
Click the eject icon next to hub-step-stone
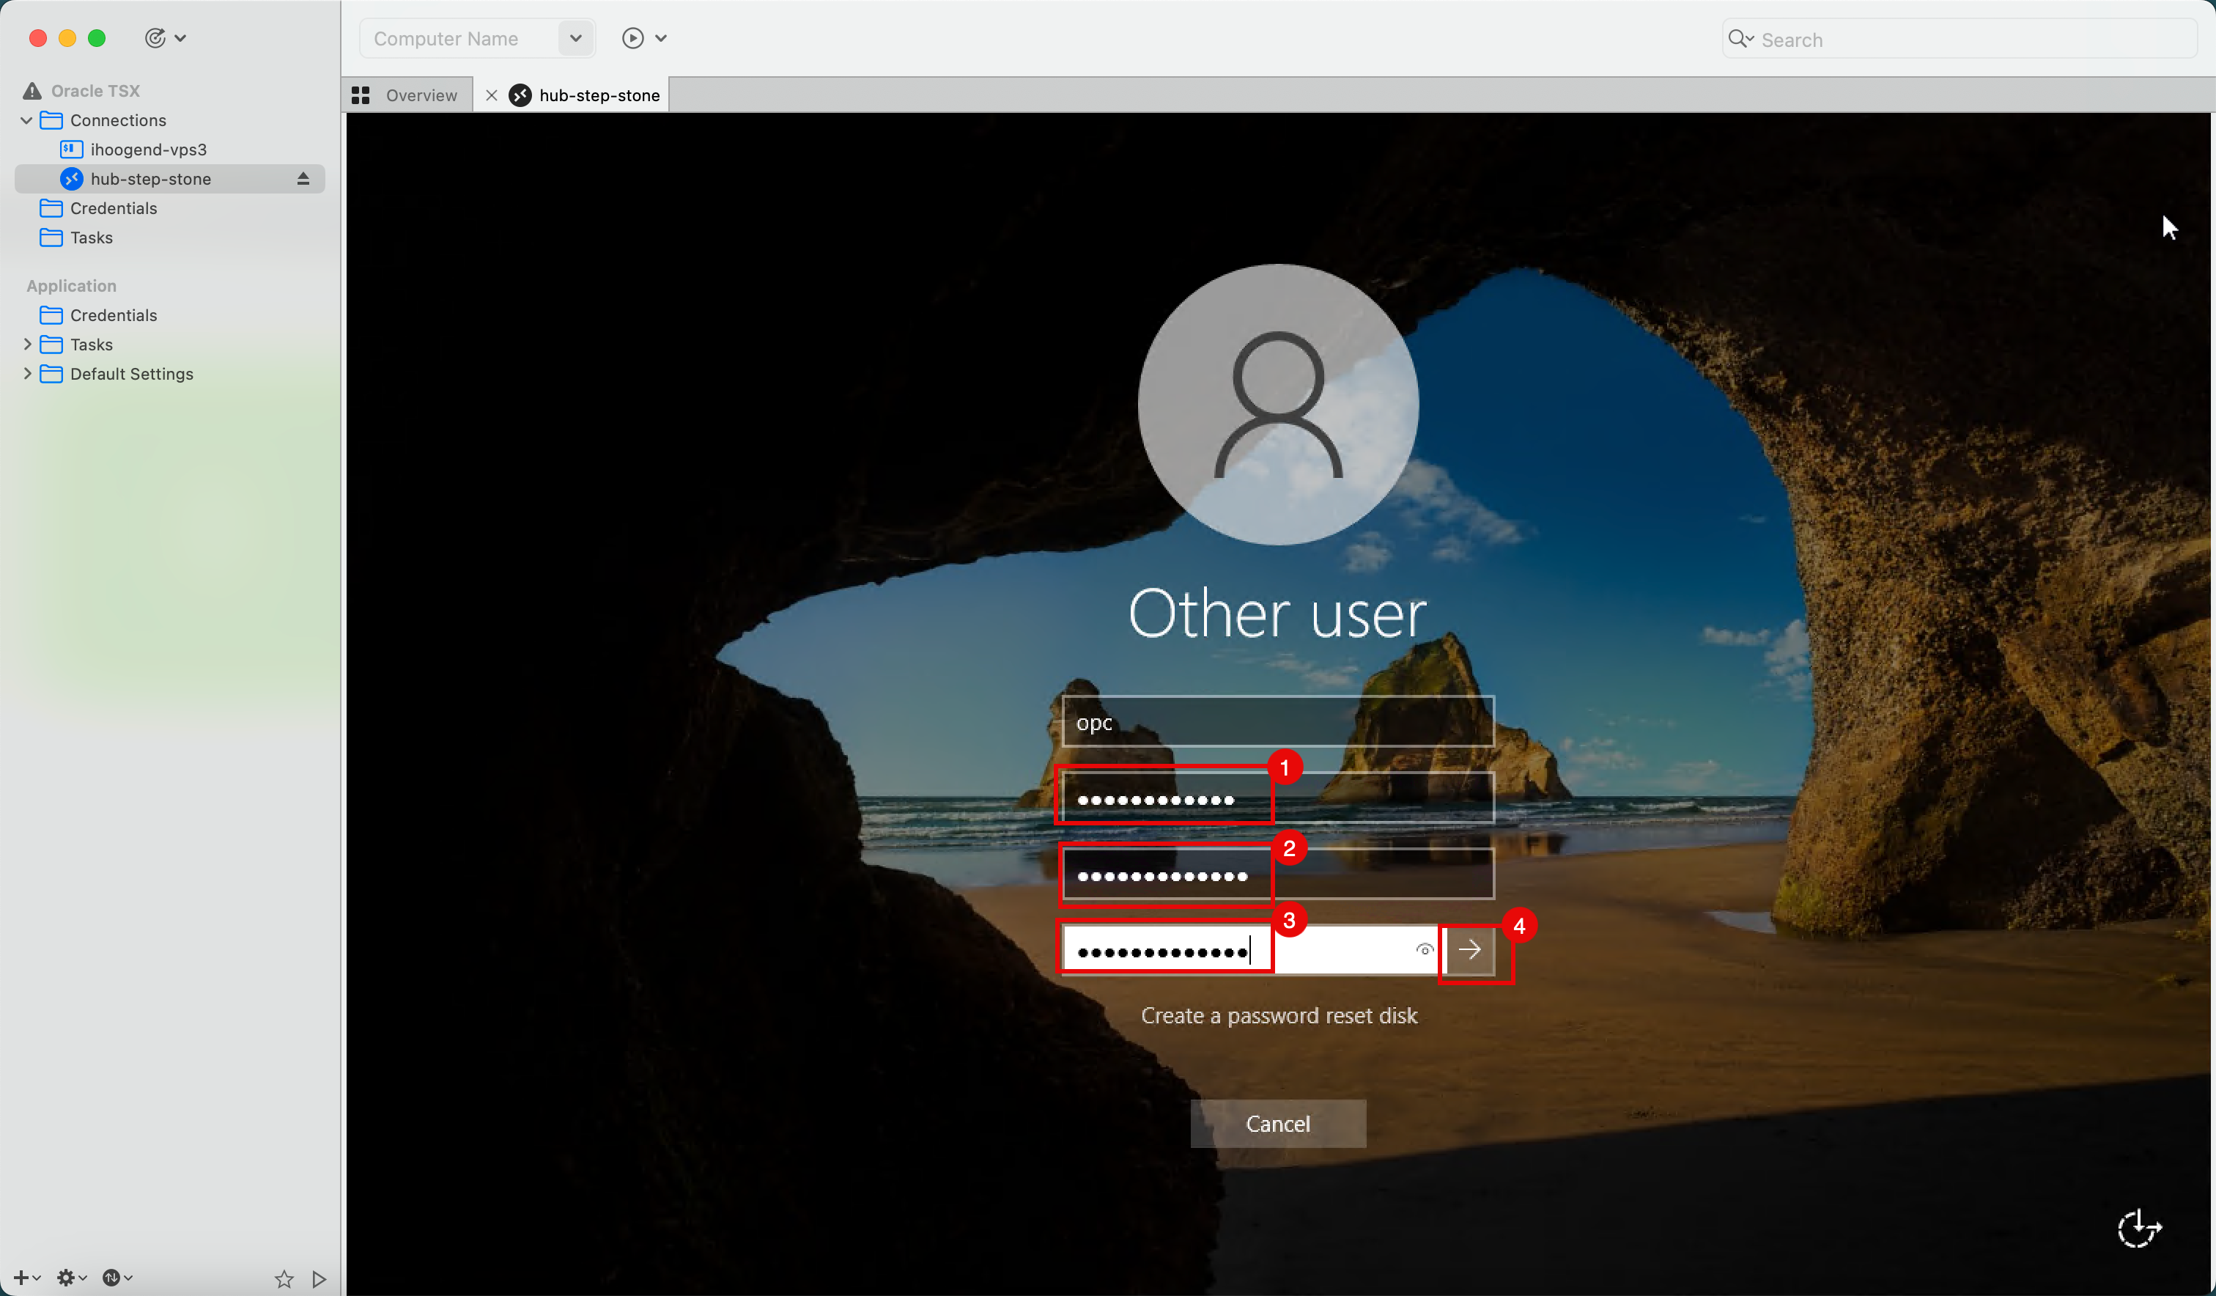(x=303, y=179)
